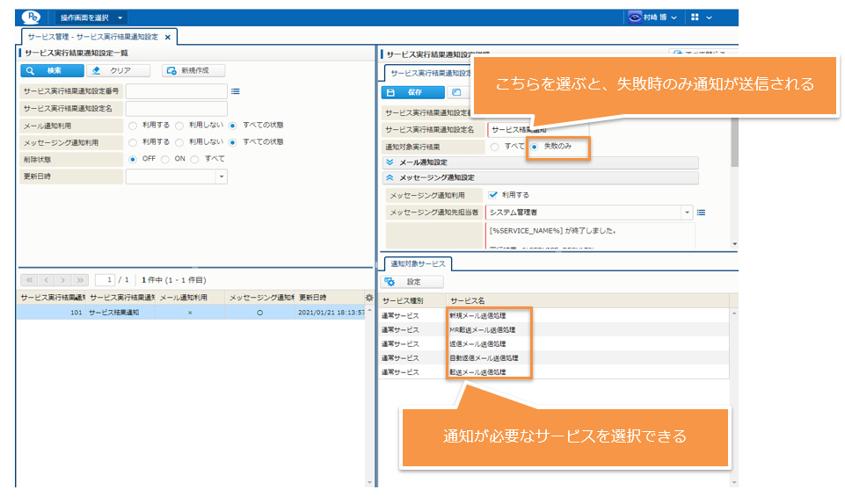Uncheck メッセージング通知利用 利用する checkbox
Viewport: 845px width, 497px height.
pos(492,195)
